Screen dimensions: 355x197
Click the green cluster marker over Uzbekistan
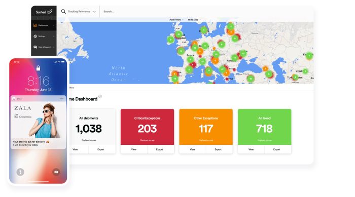[305, 71]
